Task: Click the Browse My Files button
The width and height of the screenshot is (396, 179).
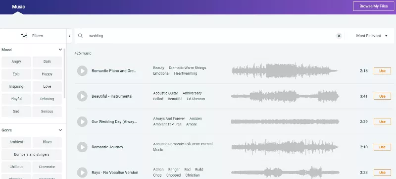Action: [374, 6]
